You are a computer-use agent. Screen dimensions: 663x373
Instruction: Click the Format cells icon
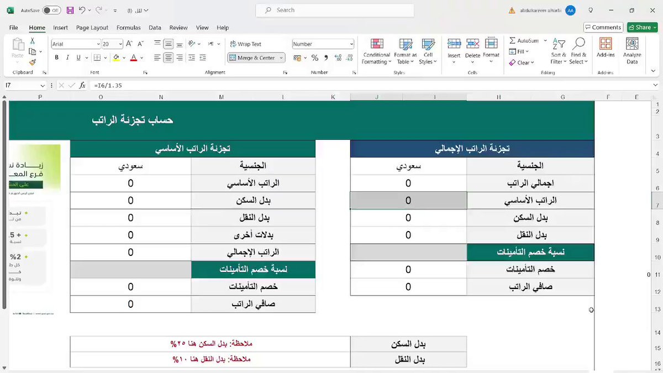(491, 44)
